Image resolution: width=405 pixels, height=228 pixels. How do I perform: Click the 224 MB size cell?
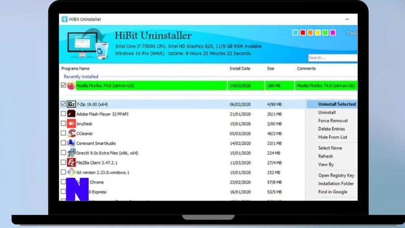pyautogui.click(x=274, y=153)
